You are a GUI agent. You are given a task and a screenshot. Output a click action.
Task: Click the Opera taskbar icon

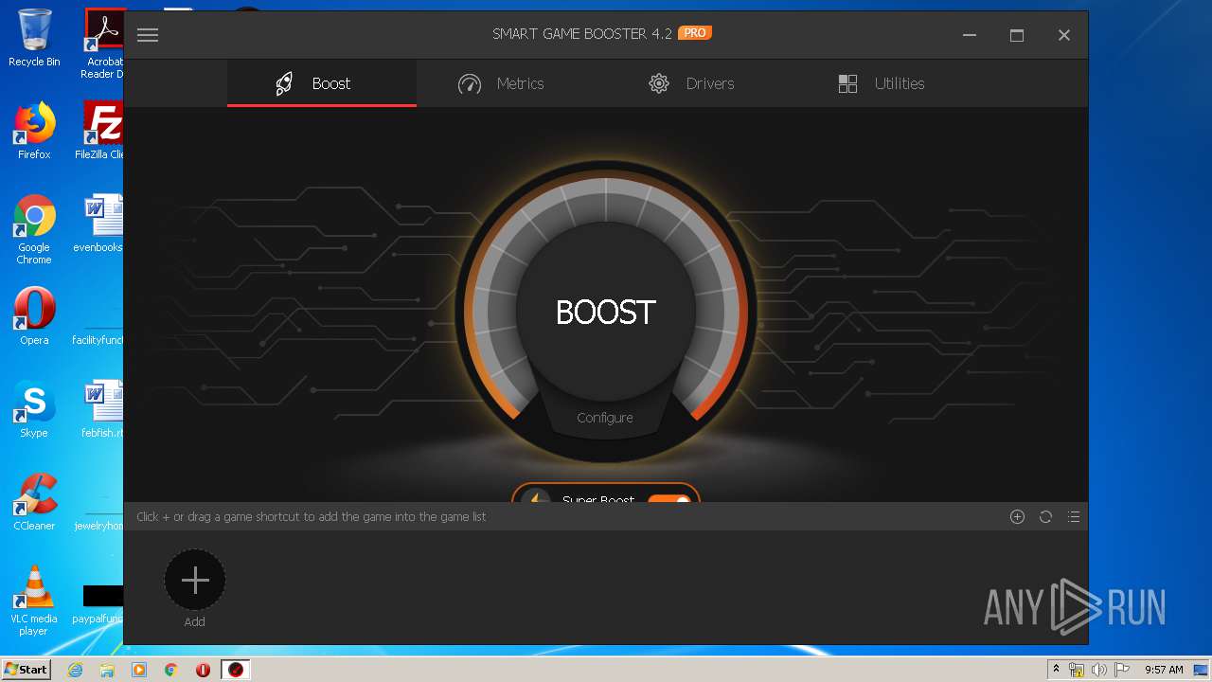coord(203,670)
